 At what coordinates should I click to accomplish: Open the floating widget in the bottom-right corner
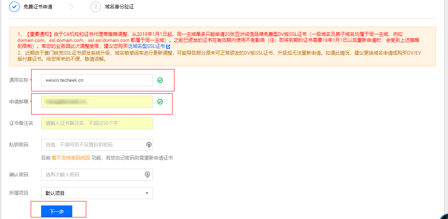pos(444,216)
